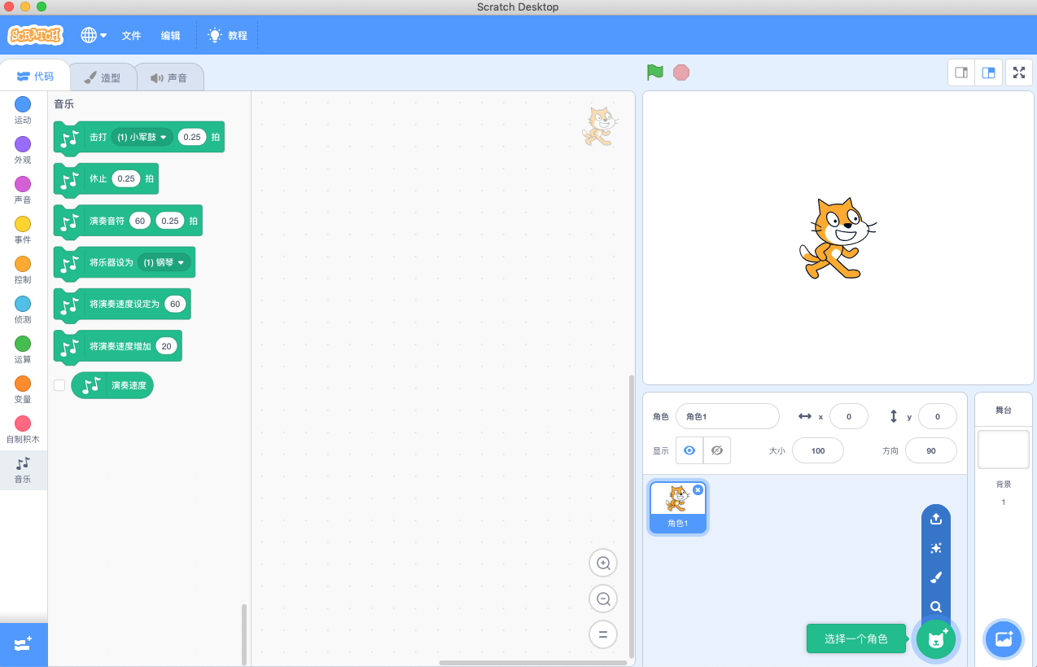Select the 音乐 extension category
This screenshot has width=1037, height=667.
click(x=23, y=470)
